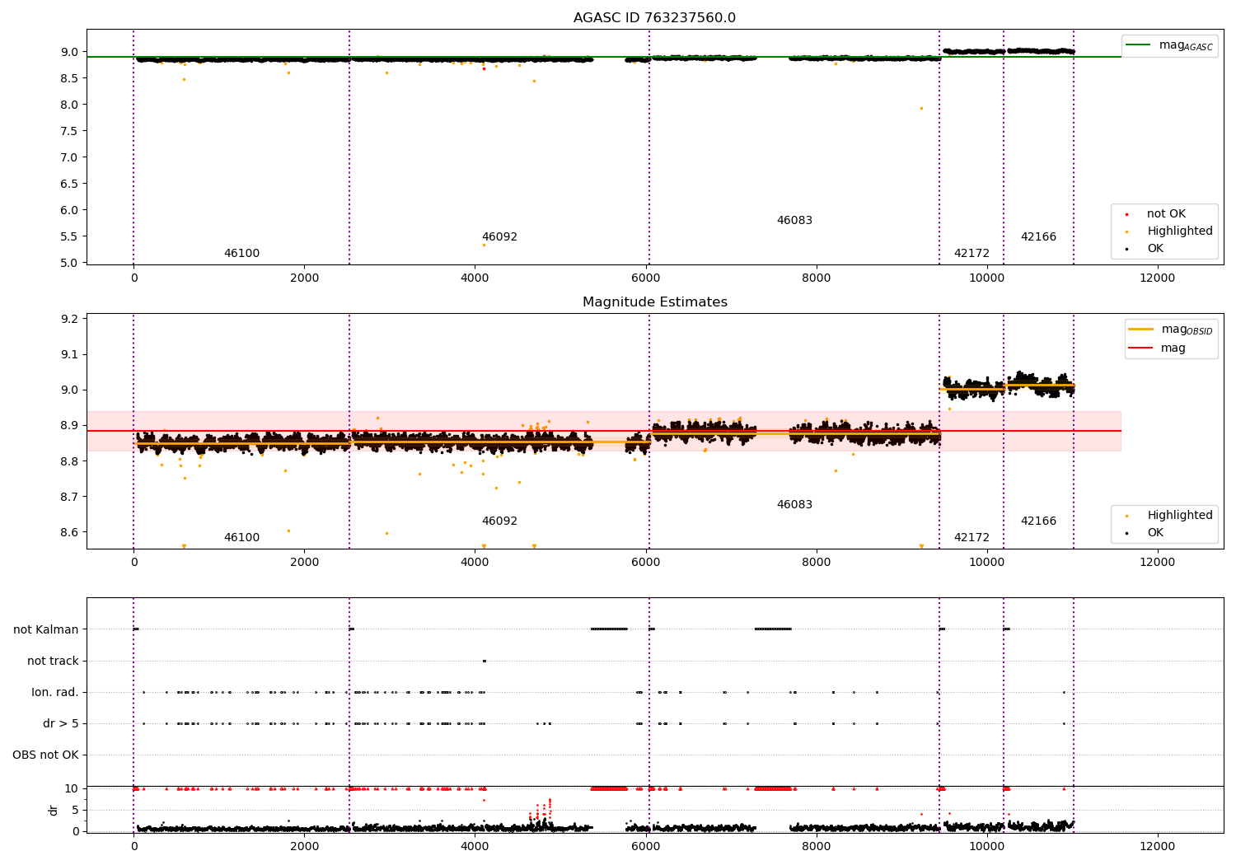Image resolution: width=1236 pixels, height=865 pixels.
Task: Click the black 'not track' marker near 4100
Action: 484,661
